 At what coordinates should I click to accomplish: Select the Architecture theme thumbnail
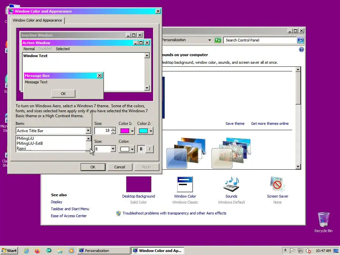pyautogui.click(x=186, y=153)
